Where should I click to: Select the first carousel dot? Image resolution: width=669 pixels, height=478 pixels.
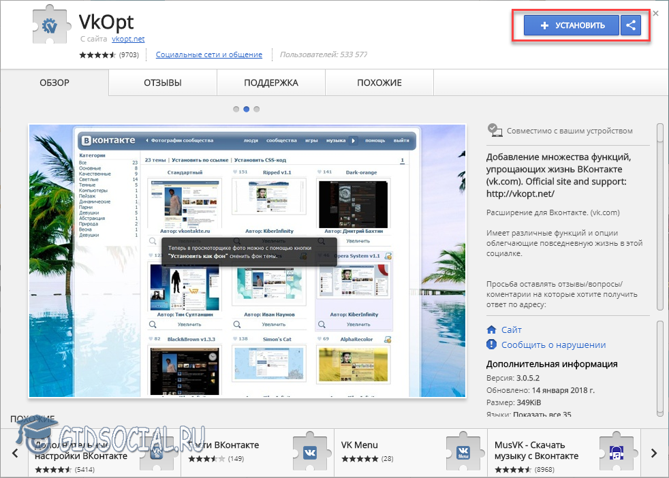pos(236,109)
